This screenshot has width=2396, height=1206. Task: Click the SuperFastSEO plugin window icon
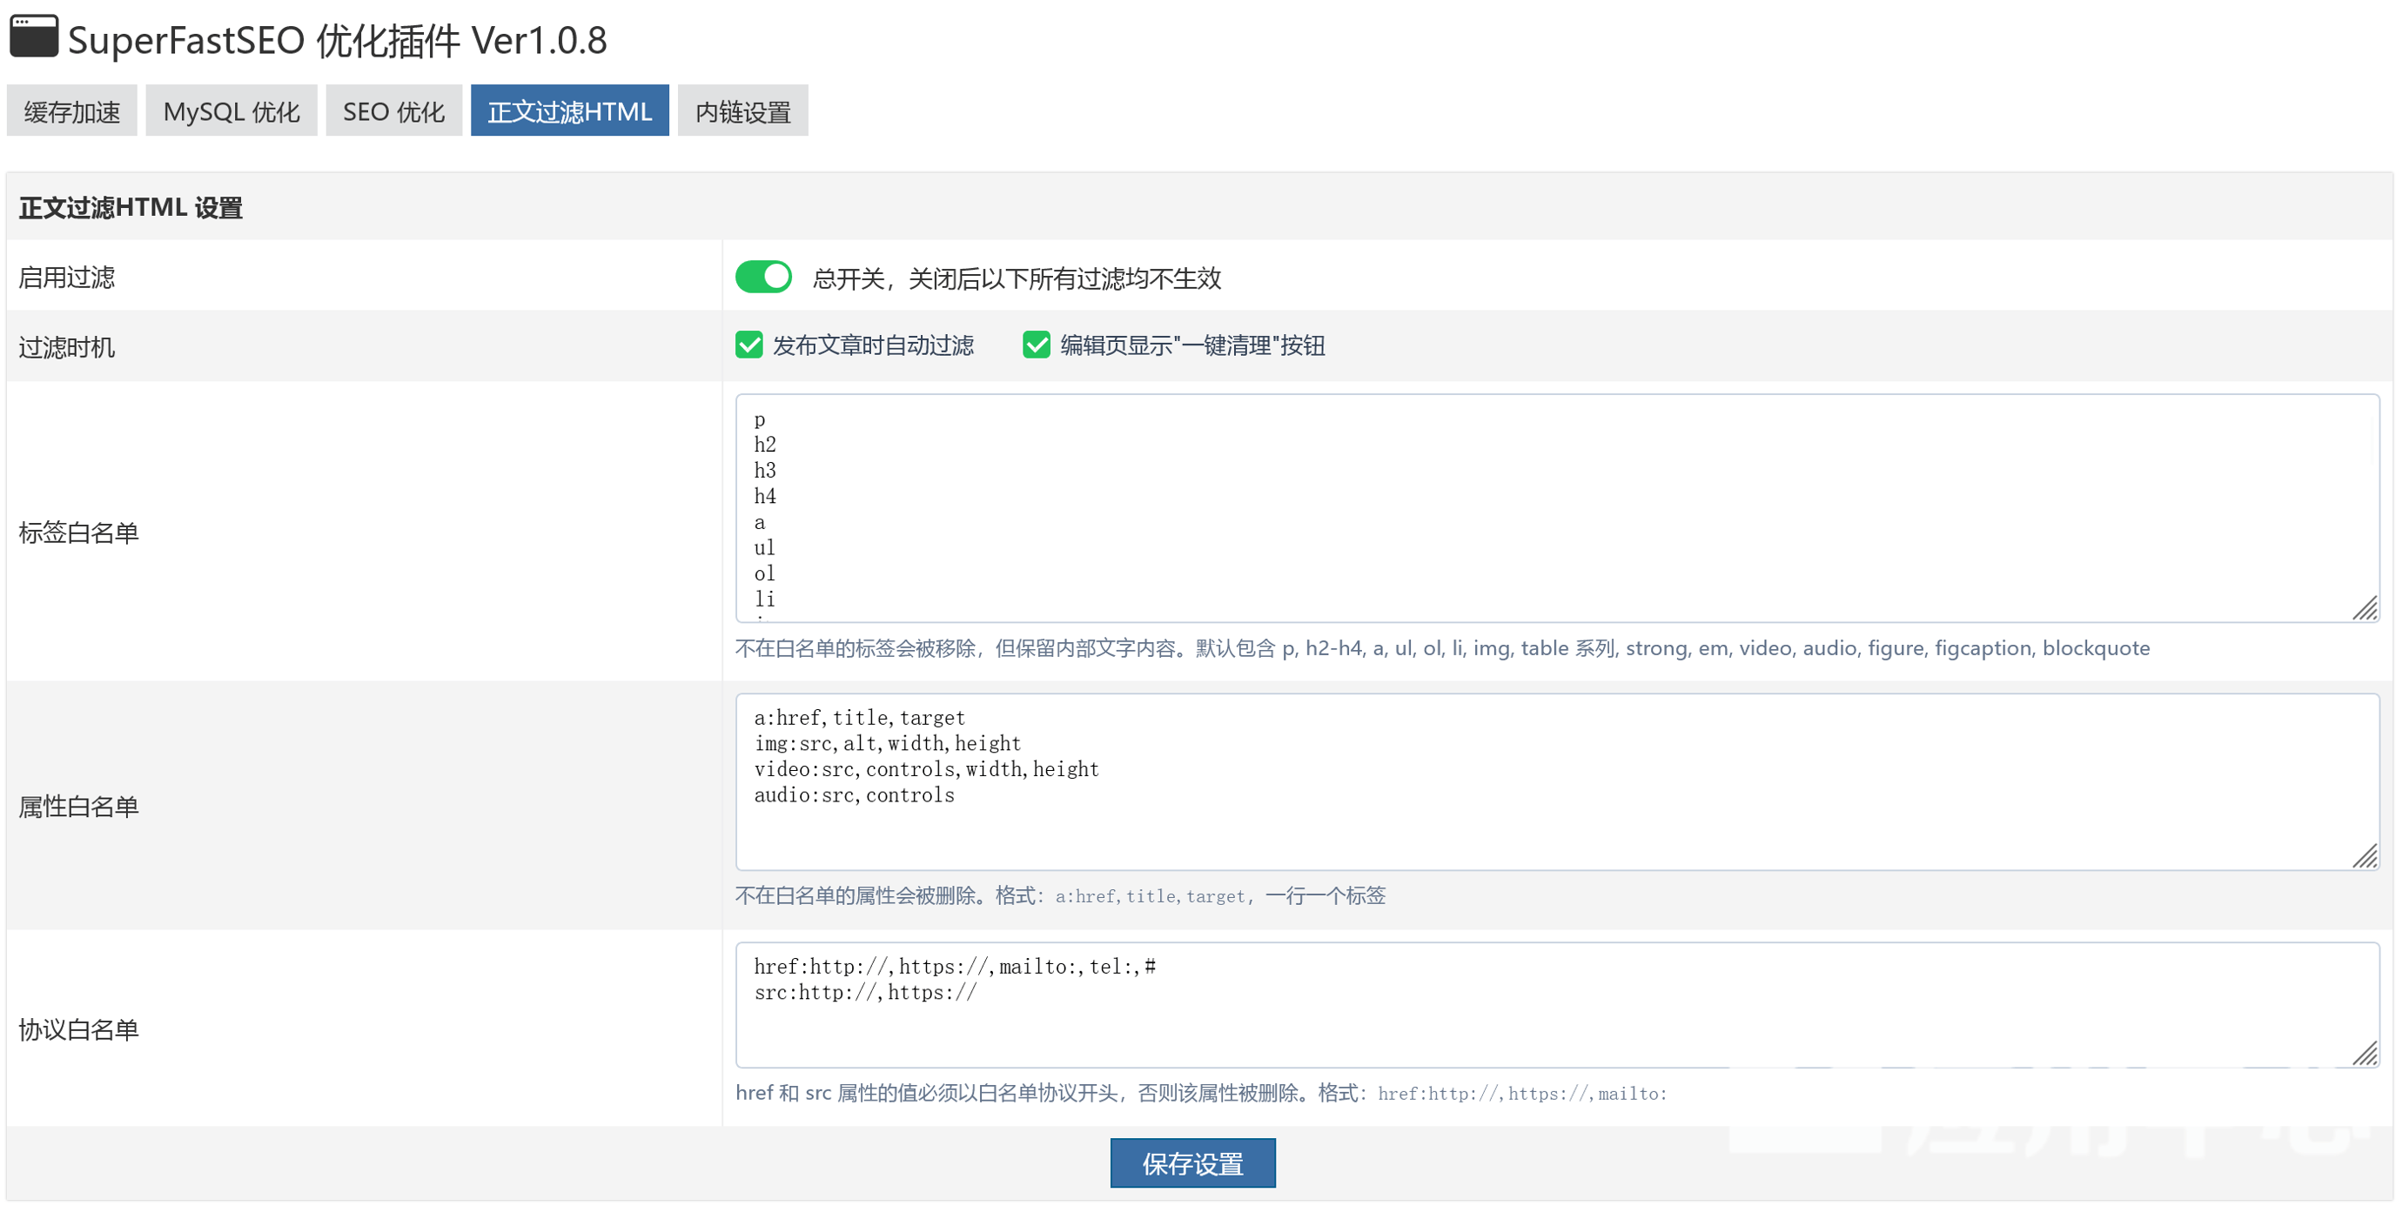point(33,37)
